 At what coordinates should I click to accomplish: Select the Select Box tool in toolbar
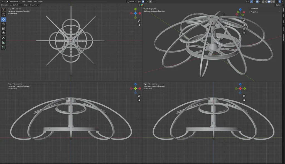[x=3, y=10]
